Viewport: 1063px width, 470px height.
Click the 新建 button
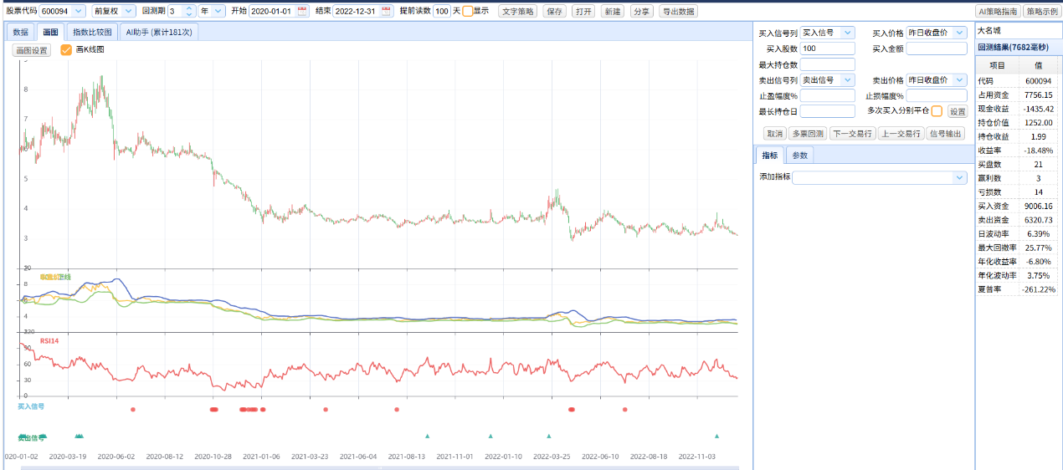612,12
